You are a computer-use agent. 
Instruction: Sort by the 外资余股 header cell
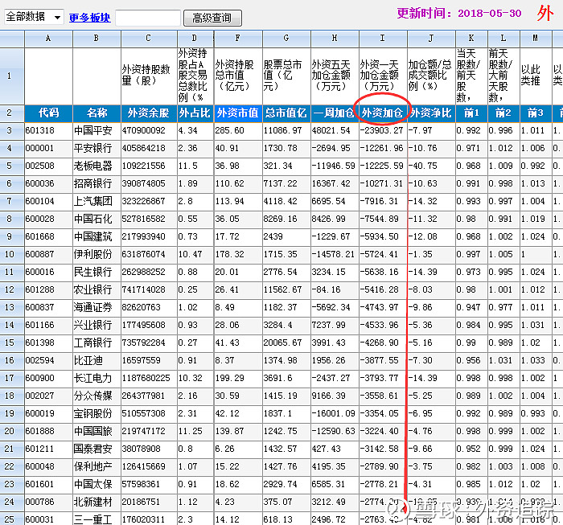pyautogui.click(x=149, y=113)
